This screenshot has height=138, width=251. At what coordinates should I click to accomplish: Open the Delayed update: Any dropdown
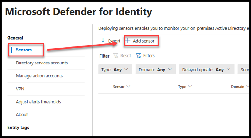(x=207, y=69)
